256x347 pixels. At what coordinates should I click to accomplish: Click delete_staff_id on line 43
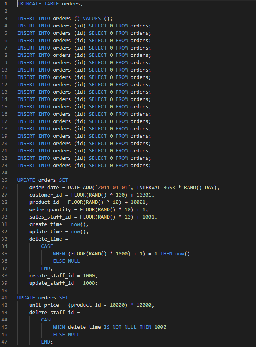(x=51, y=312)
